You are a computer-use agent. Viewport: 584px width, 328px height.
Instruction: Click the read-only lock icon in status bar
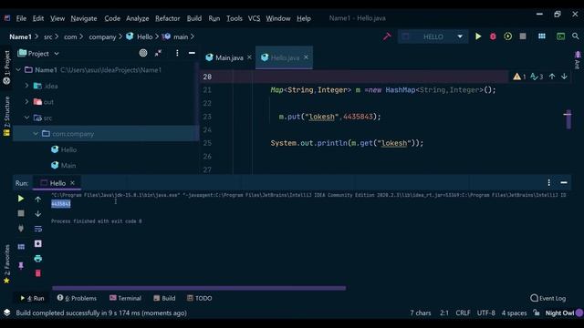point(537,313)
